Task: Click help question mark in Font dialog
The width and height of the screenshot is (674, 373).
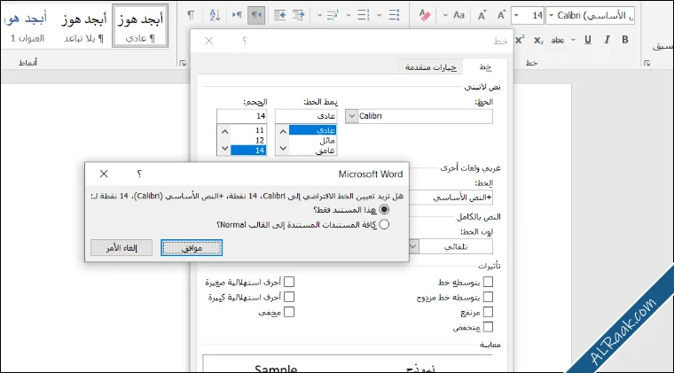Action: coord(245,41)
